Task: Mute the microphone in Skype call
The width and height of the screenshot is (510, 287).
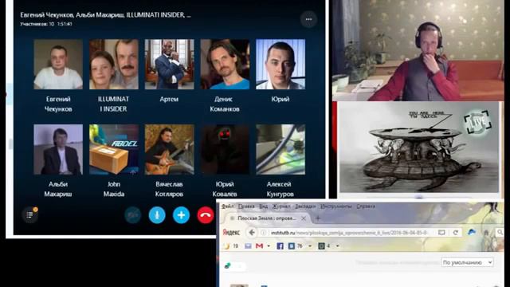Action: click(x=157, y=215)
